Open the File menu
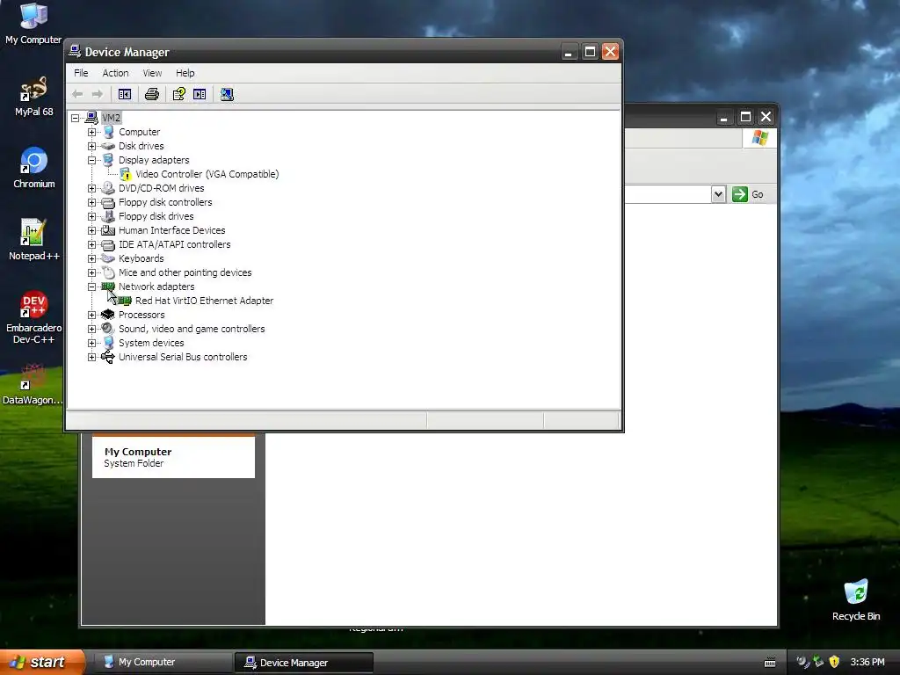 click(81, 73)
